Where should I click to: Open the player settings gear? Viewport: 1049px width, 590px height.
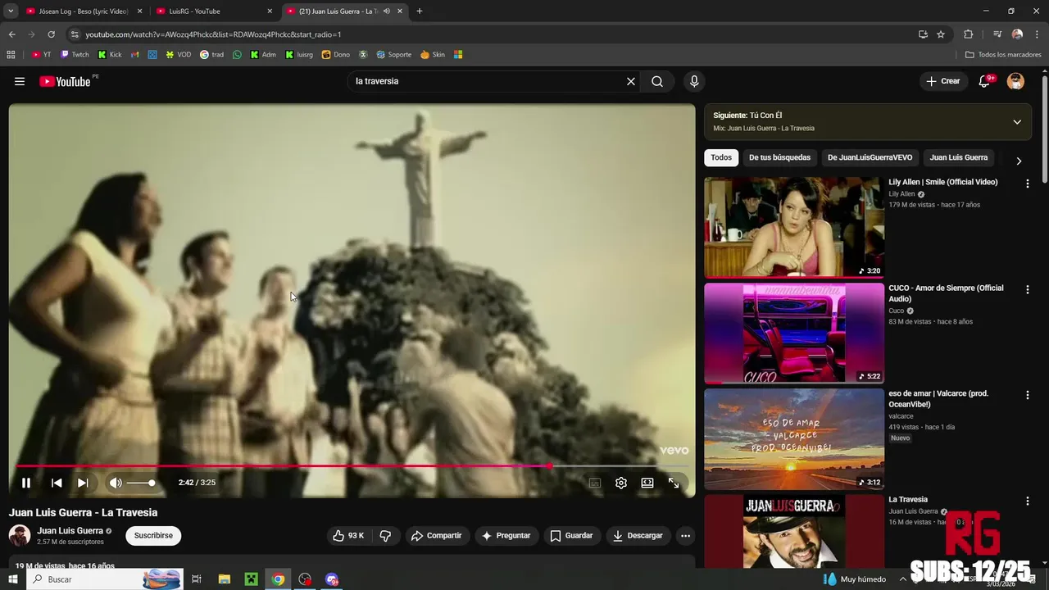pos(621,483)
